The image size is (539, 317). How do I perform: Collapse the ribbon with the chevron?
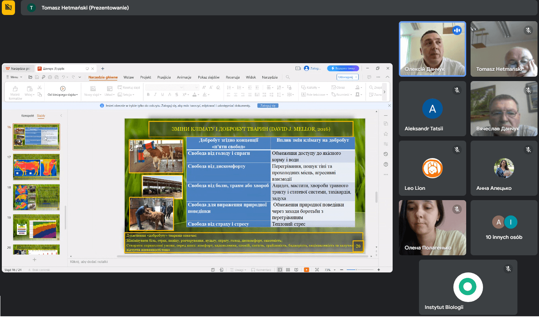pyautogui.click(x=387, y=77)
